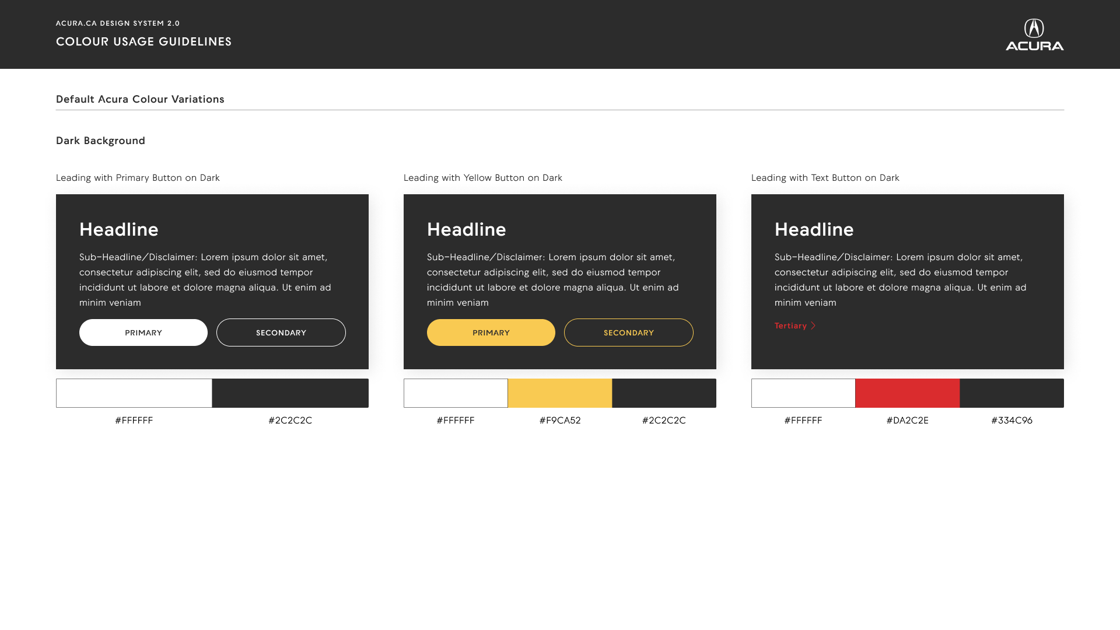The height and width of the screenshot is (630, 1120).
Task: Click the white-outlined SECONDARY button
Action: pyautogui.click(x=281, y=332)
